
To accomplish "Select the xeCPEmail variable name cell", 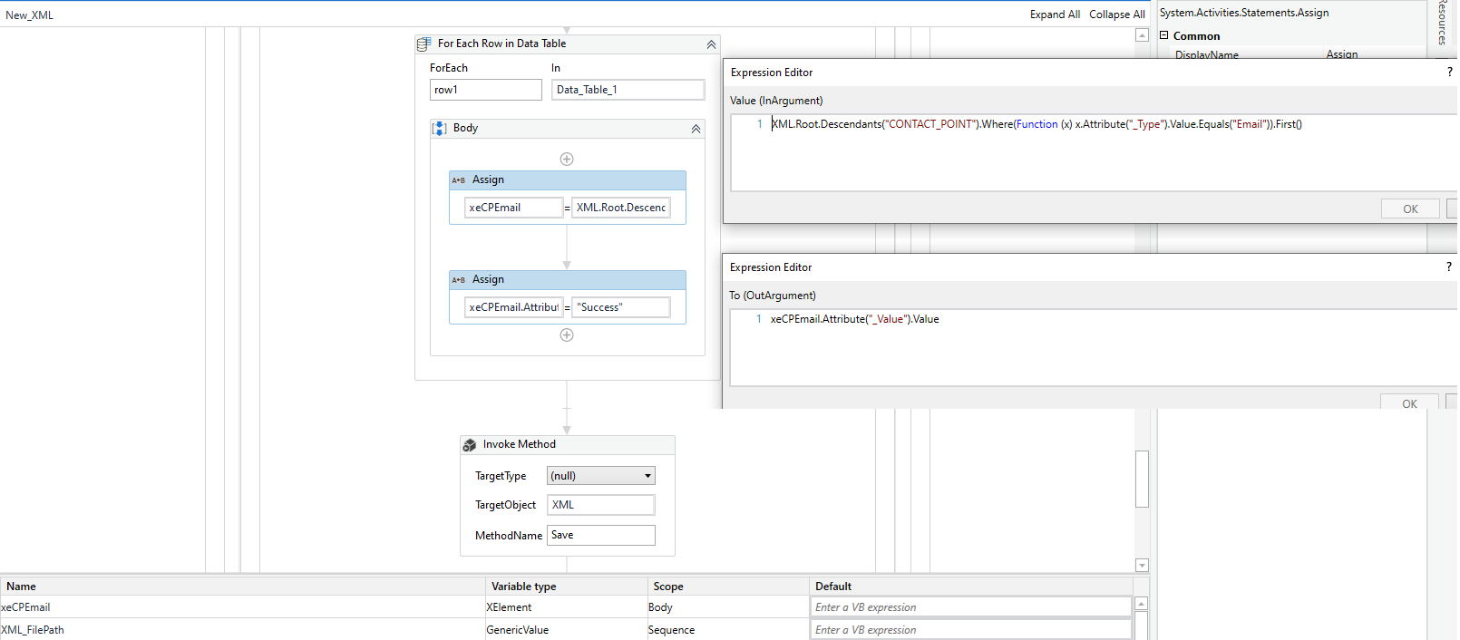I will coord(243,607).
